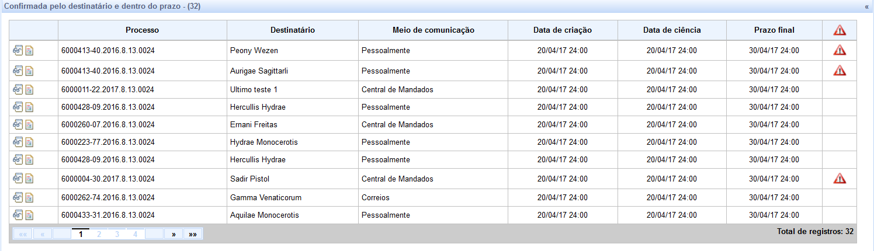Click binoculars icon in Sadir Pistol row
Image resolution: width=874 pixels, height=251 pixels.
click(18, 178)
